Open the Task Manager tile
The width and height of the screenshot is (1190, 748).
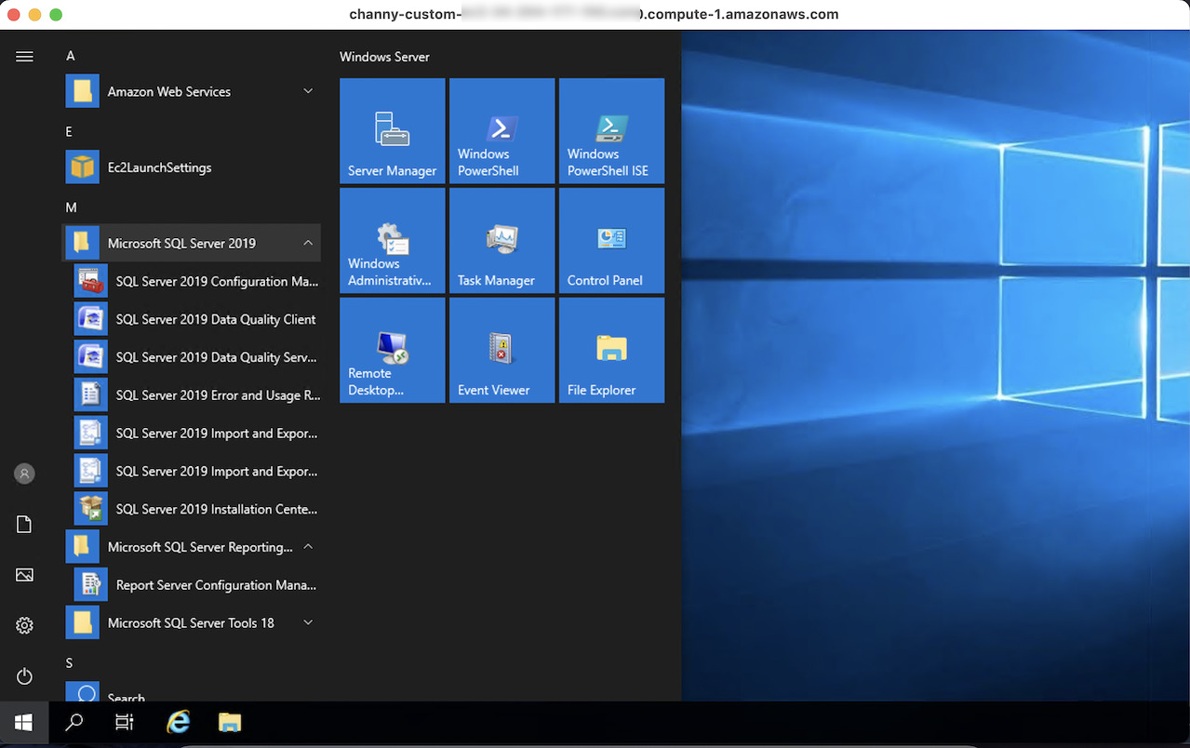click(501, 241)
